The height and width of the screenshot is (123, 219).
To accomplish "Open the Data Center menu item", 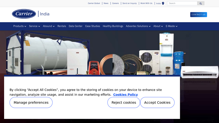I will pyautogui.click(x=76, y=26).
